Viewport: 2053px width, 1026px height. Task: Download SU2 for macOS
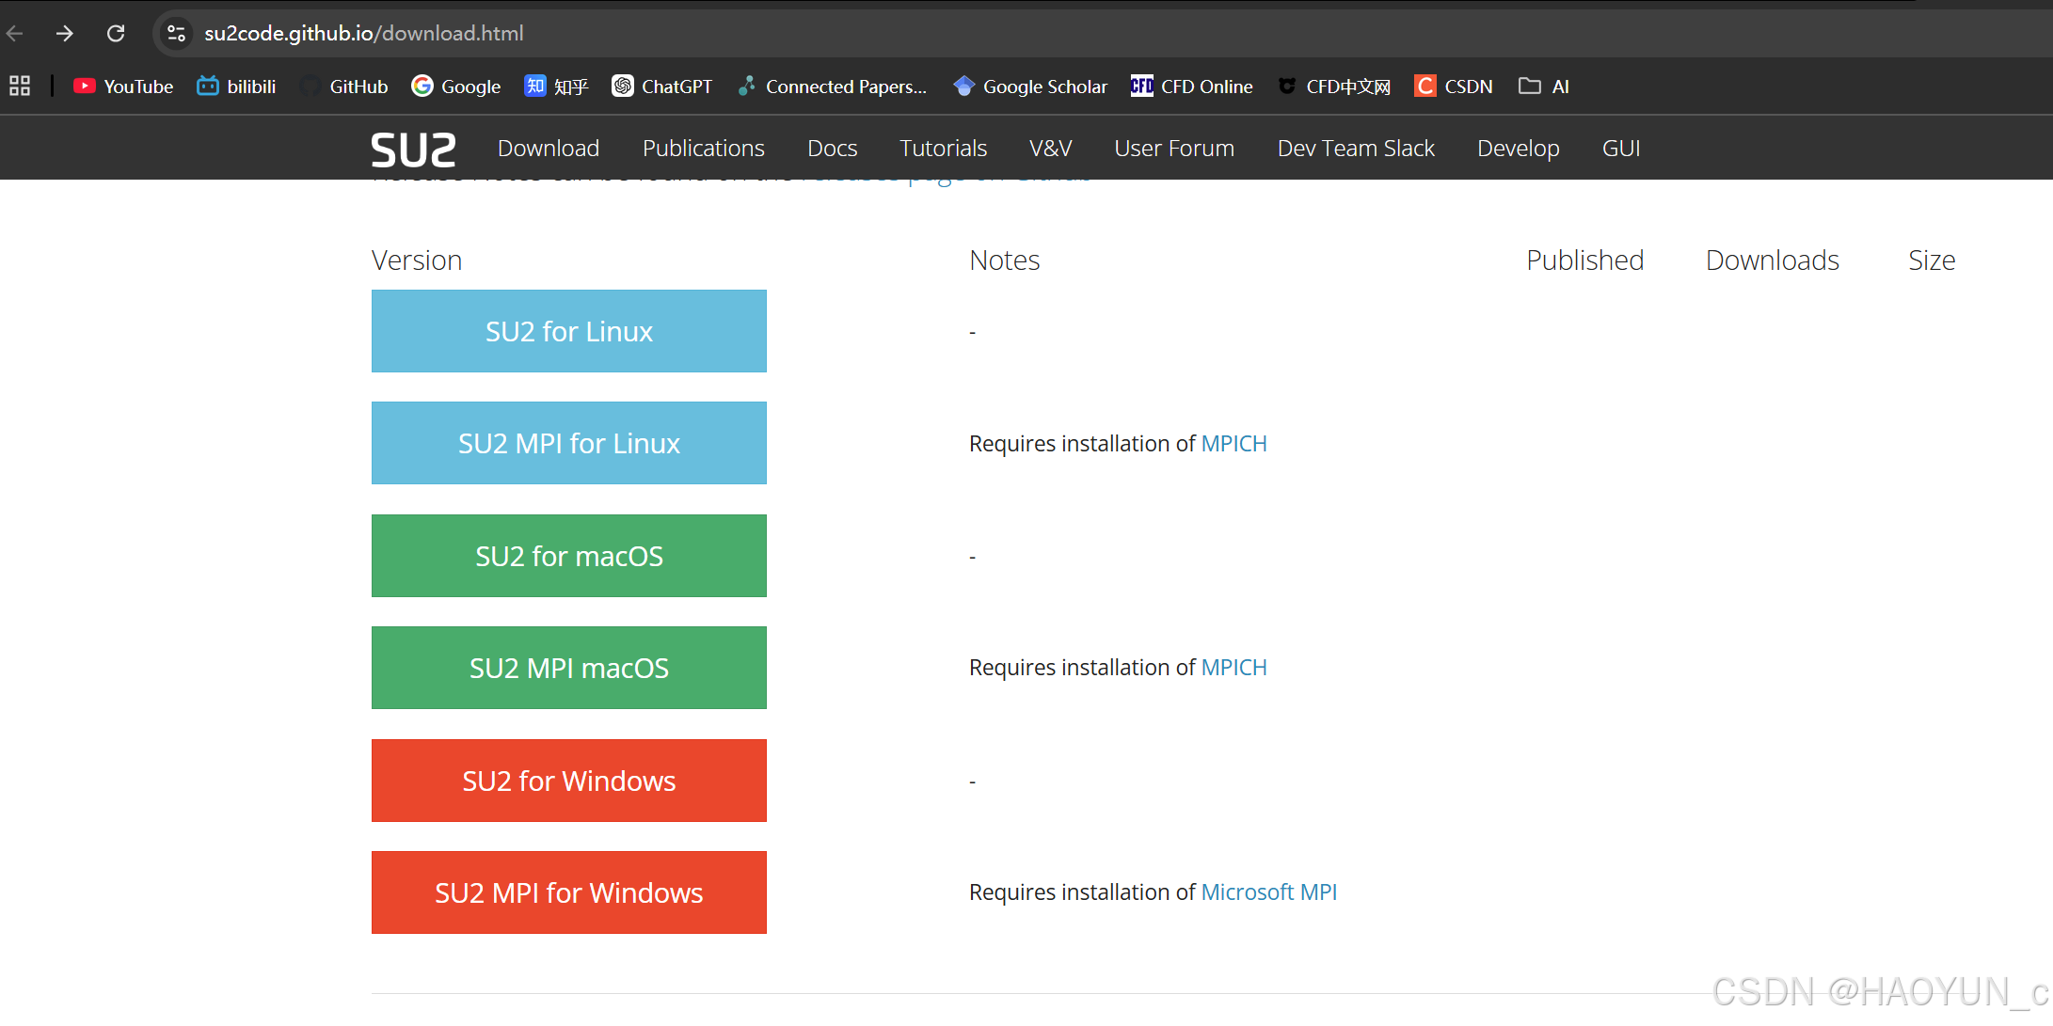(x=569, y=556)
